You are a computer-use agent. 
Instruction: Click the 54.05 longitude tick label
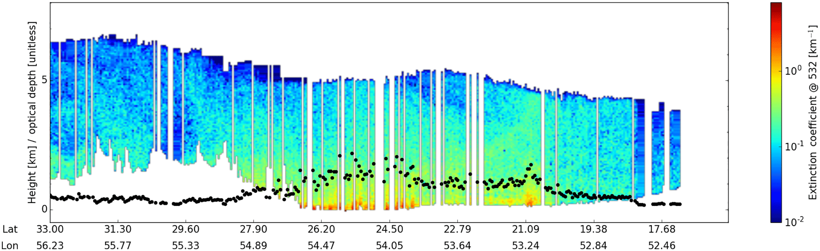click(x=390, y=245)
